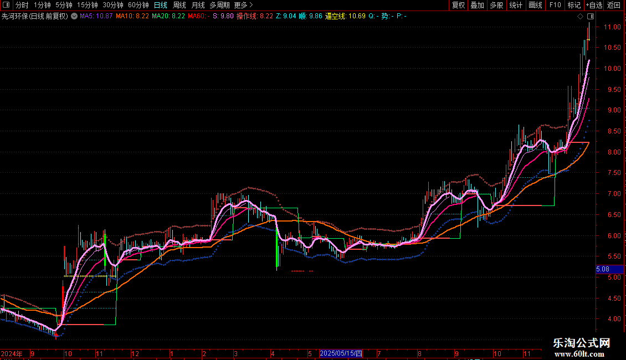Click the 4.00 price level on the scale
Screen dimensions: 626x360
[614, 319]
